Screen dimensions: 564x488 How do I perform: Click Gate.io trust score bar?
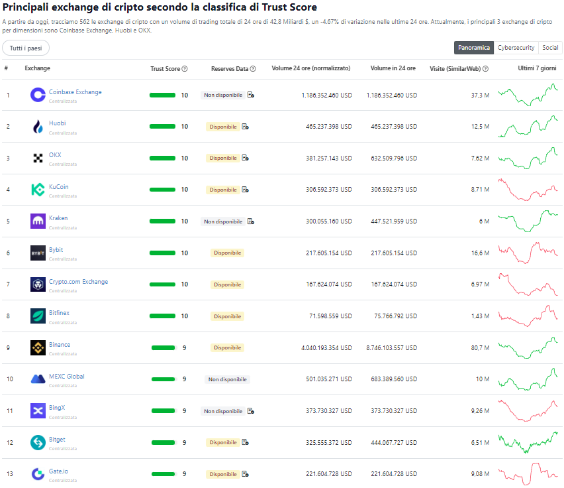[164, 474]
